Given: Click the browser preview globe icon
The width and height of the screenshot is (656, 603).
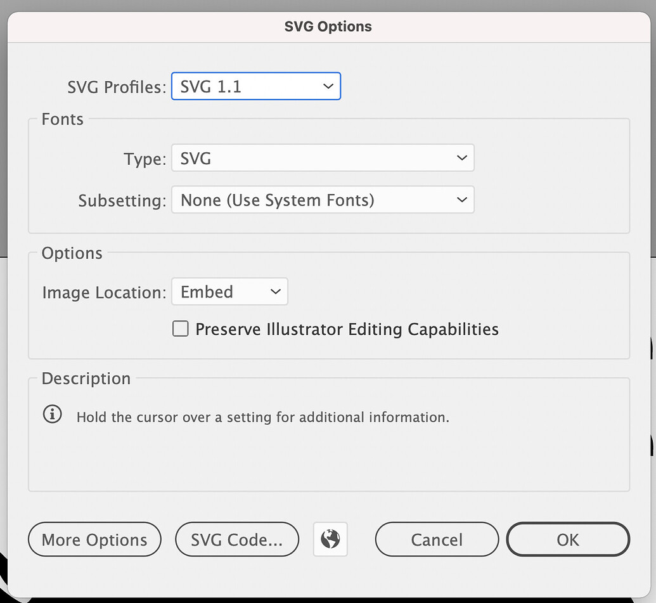Looking at the screenshot, I should pyautogui.click(x=330, y=539).
